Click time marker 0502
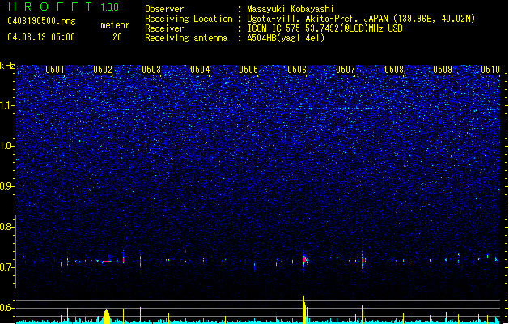This screenshot has height=324, width=509. pos(103,69)
